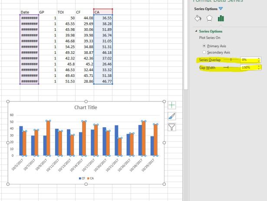Click the blue CF bar for 10/21/2017
Image resolution: width=267 pixels, height=201 pixels.
(x=116, y=141)
